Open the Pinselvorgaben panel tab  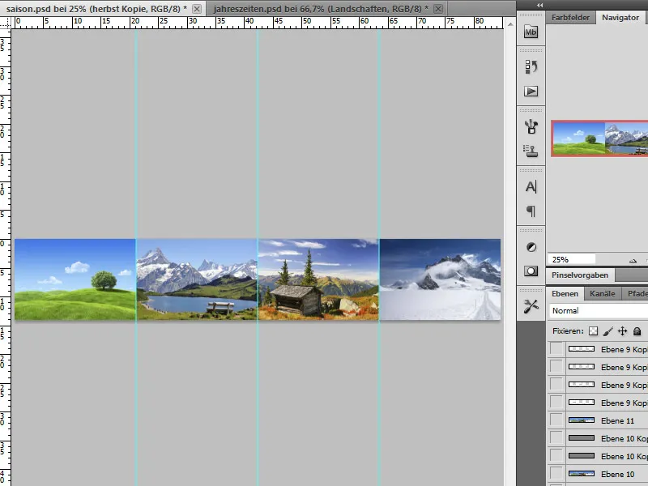point(580,275)
